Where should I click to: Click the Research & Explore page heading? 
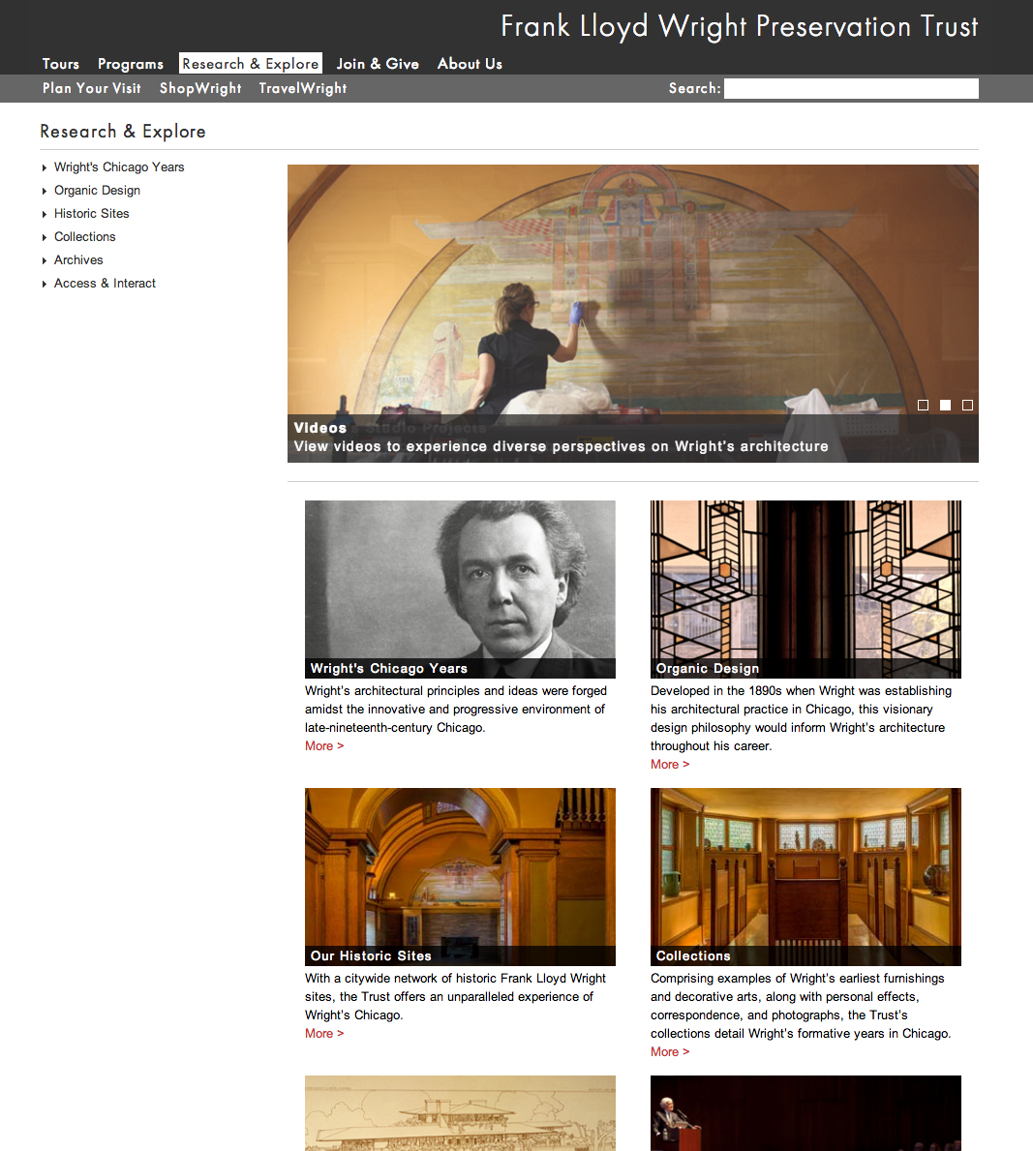click(x=123, y=132)
